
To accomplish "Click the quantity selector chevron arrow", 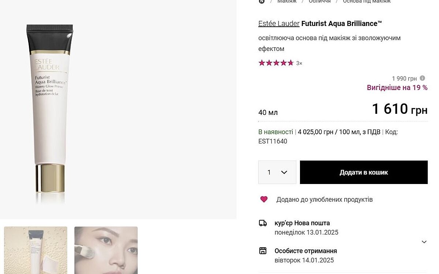I will tap(284, 172).
